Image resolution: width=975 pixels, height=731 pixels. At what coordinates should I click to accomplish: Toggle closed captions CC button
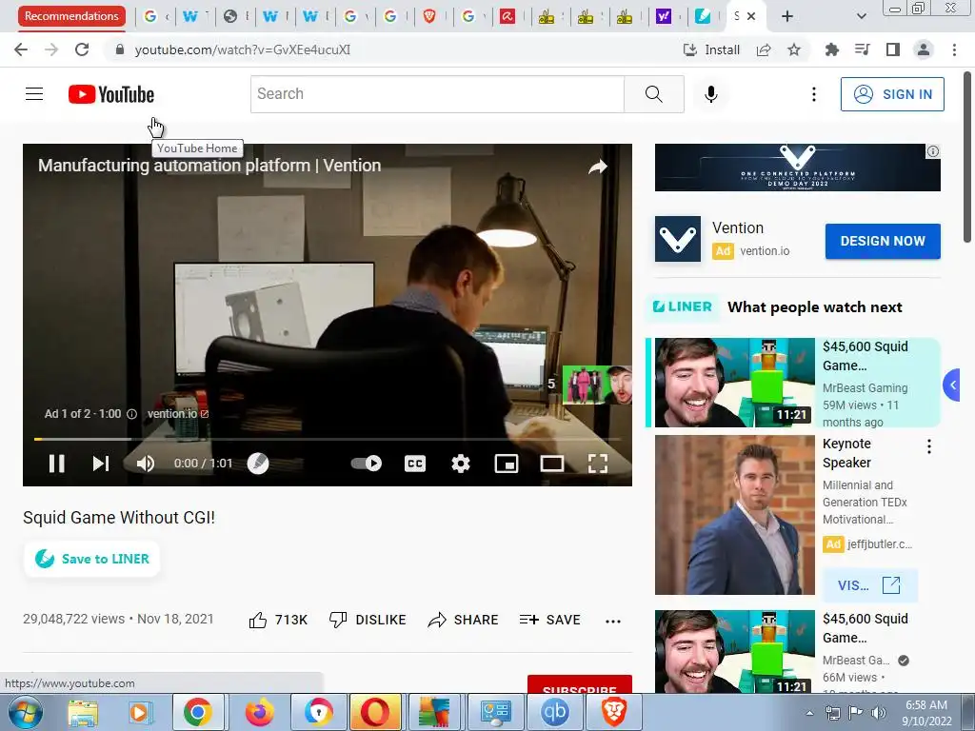click(415, 464)
